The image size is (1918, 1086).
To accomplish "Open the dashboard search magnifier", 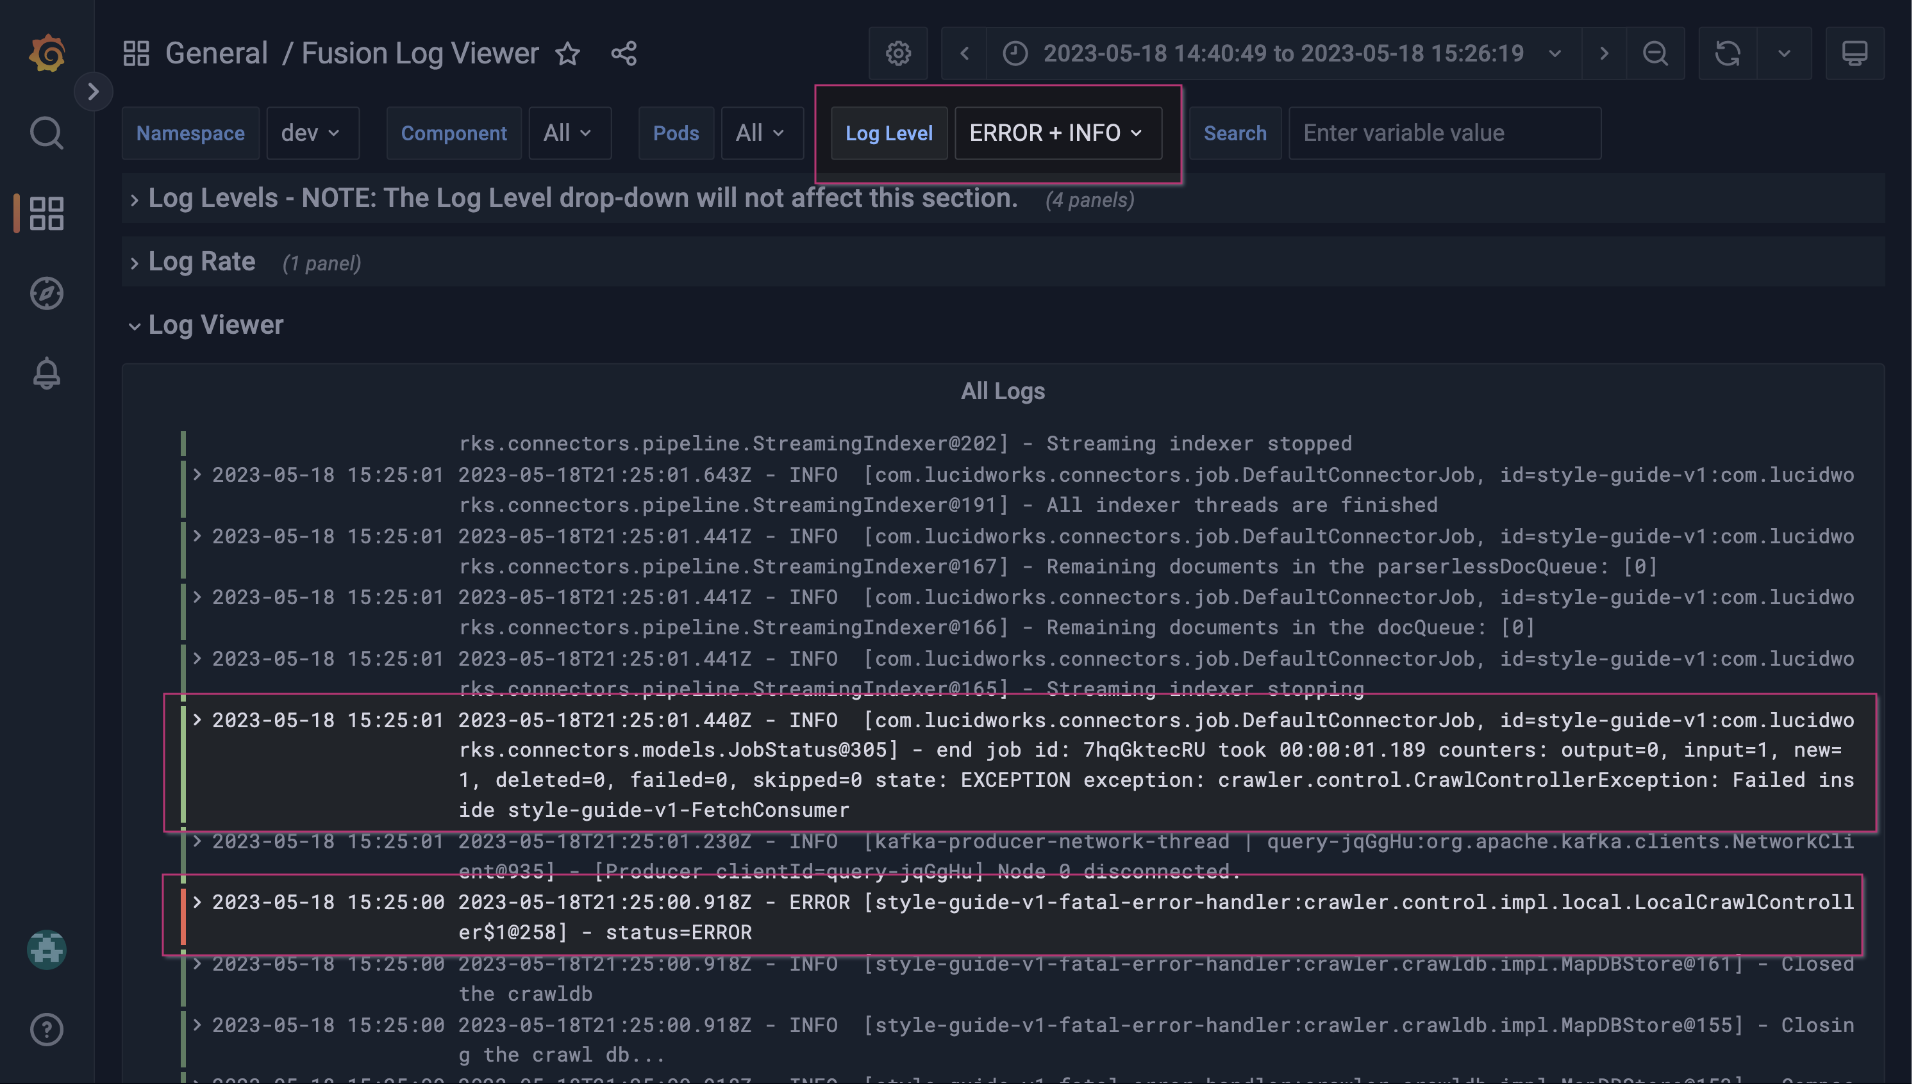I will (46, 133).
